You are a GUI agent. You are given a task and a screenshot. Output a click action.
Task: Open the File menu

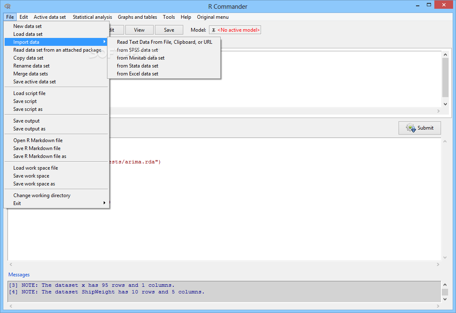click(10, 17)
